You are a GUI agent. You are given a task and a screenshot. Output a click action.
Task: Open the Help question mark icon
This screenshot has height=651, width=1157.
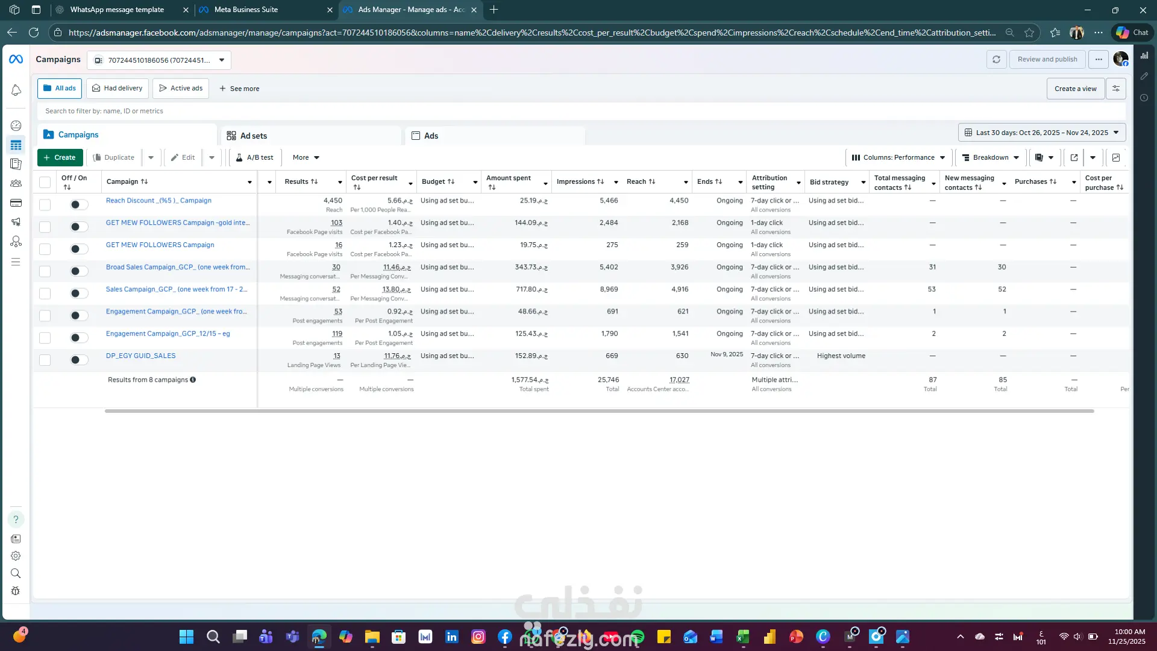tap(16, 520)
